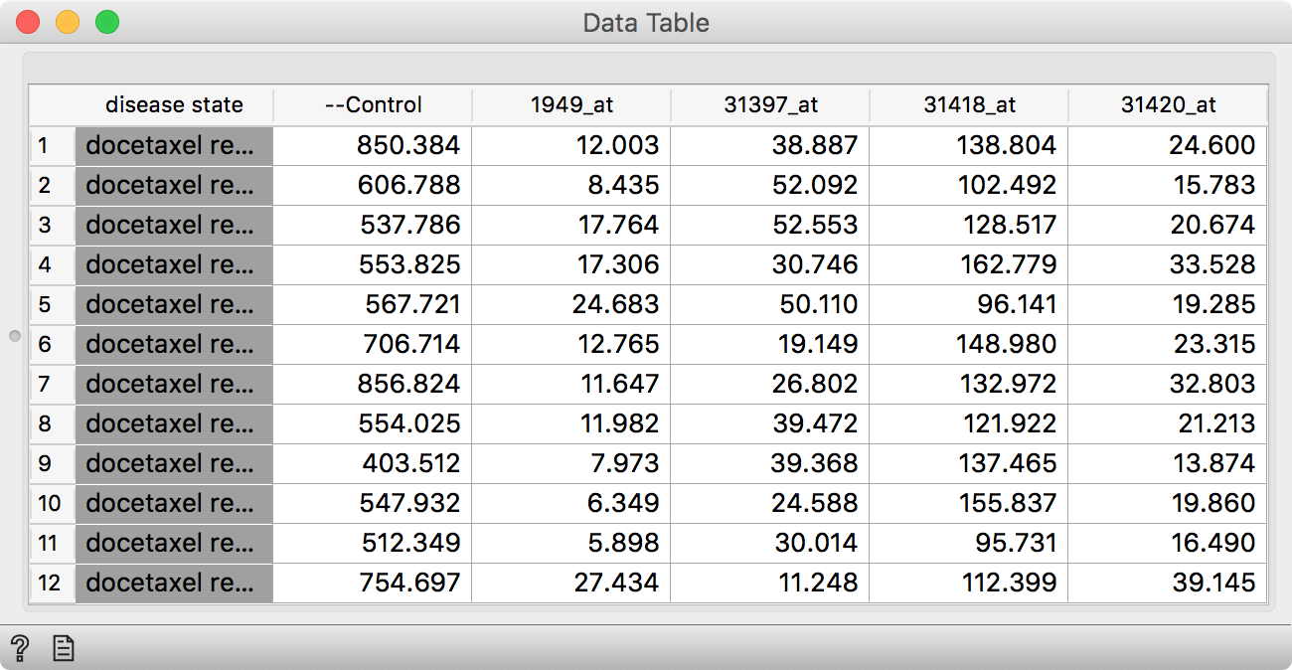
Task: Select the cell with value 27.434
Action: [x=571, y=583]
